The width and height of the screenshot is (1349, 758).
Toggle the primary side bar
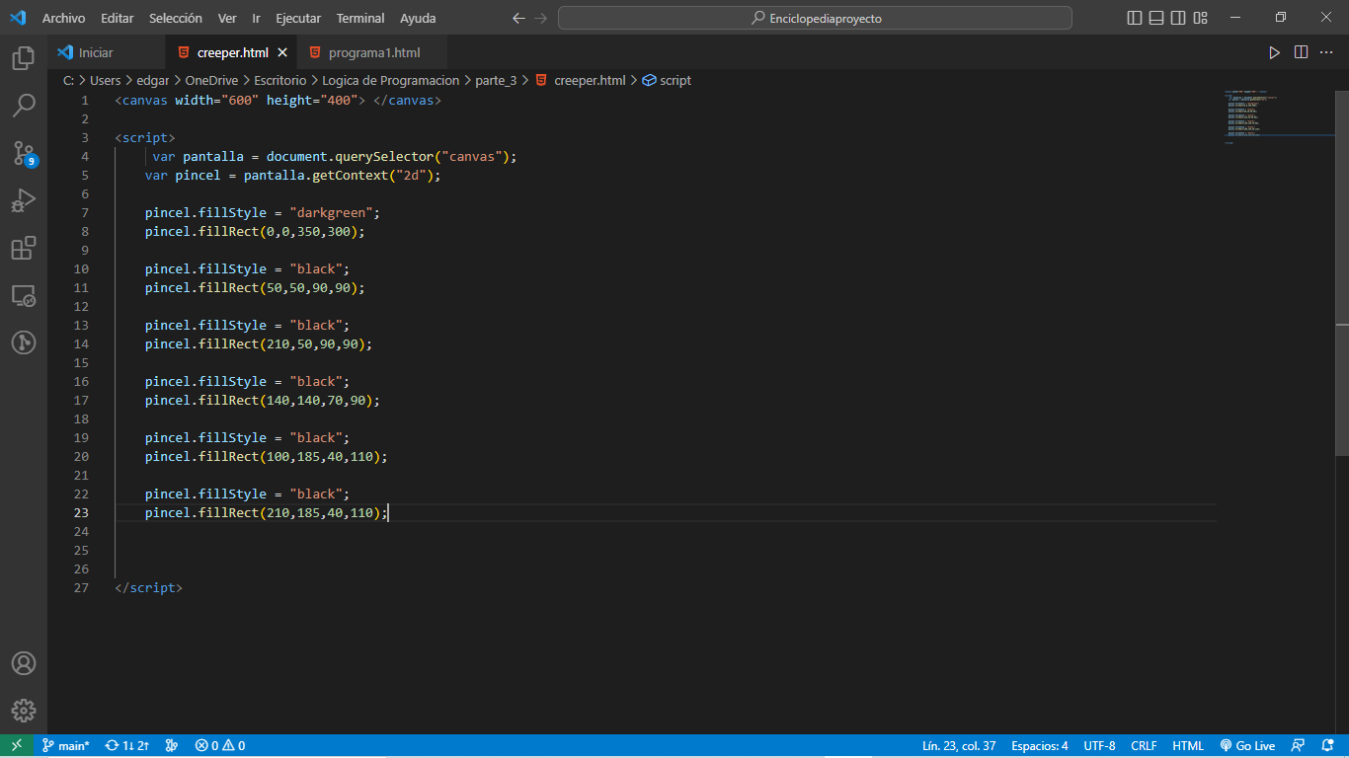(x=1134, y=18)
